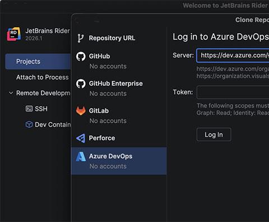Choose the Repository URL option

[x=119, y=38]
